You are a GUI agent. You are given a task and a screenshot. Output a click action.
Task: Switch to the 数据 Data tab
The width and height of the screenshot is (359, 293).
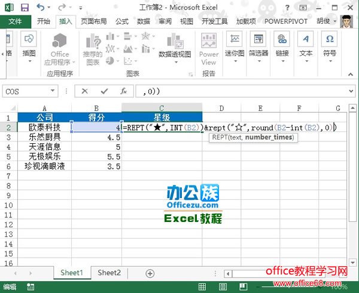(144, 21)
